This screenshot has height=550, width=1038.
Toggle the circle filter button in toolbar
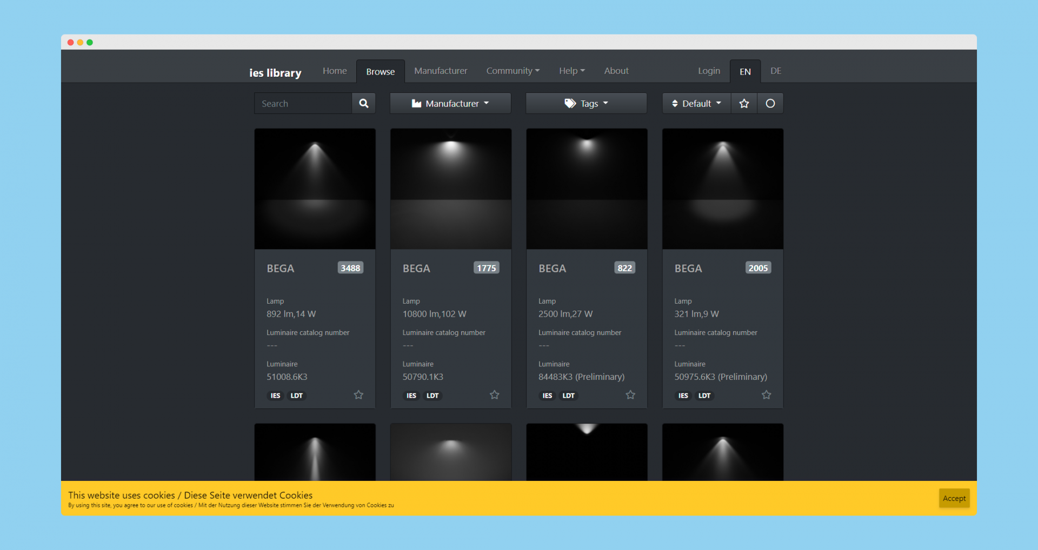tap(770, 103)
